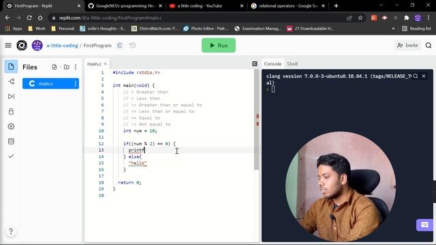Click the "hello" string on line 15
This screenshot has width=436, height=245.
coord(138,163)
